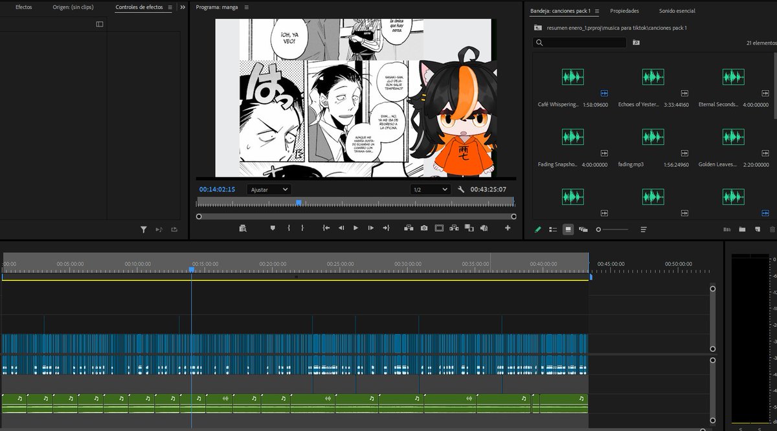Toggle the pencil write-lock in bin

537,229
